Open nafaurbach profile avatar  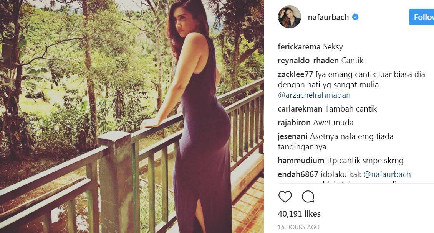[x=289, y=17]
